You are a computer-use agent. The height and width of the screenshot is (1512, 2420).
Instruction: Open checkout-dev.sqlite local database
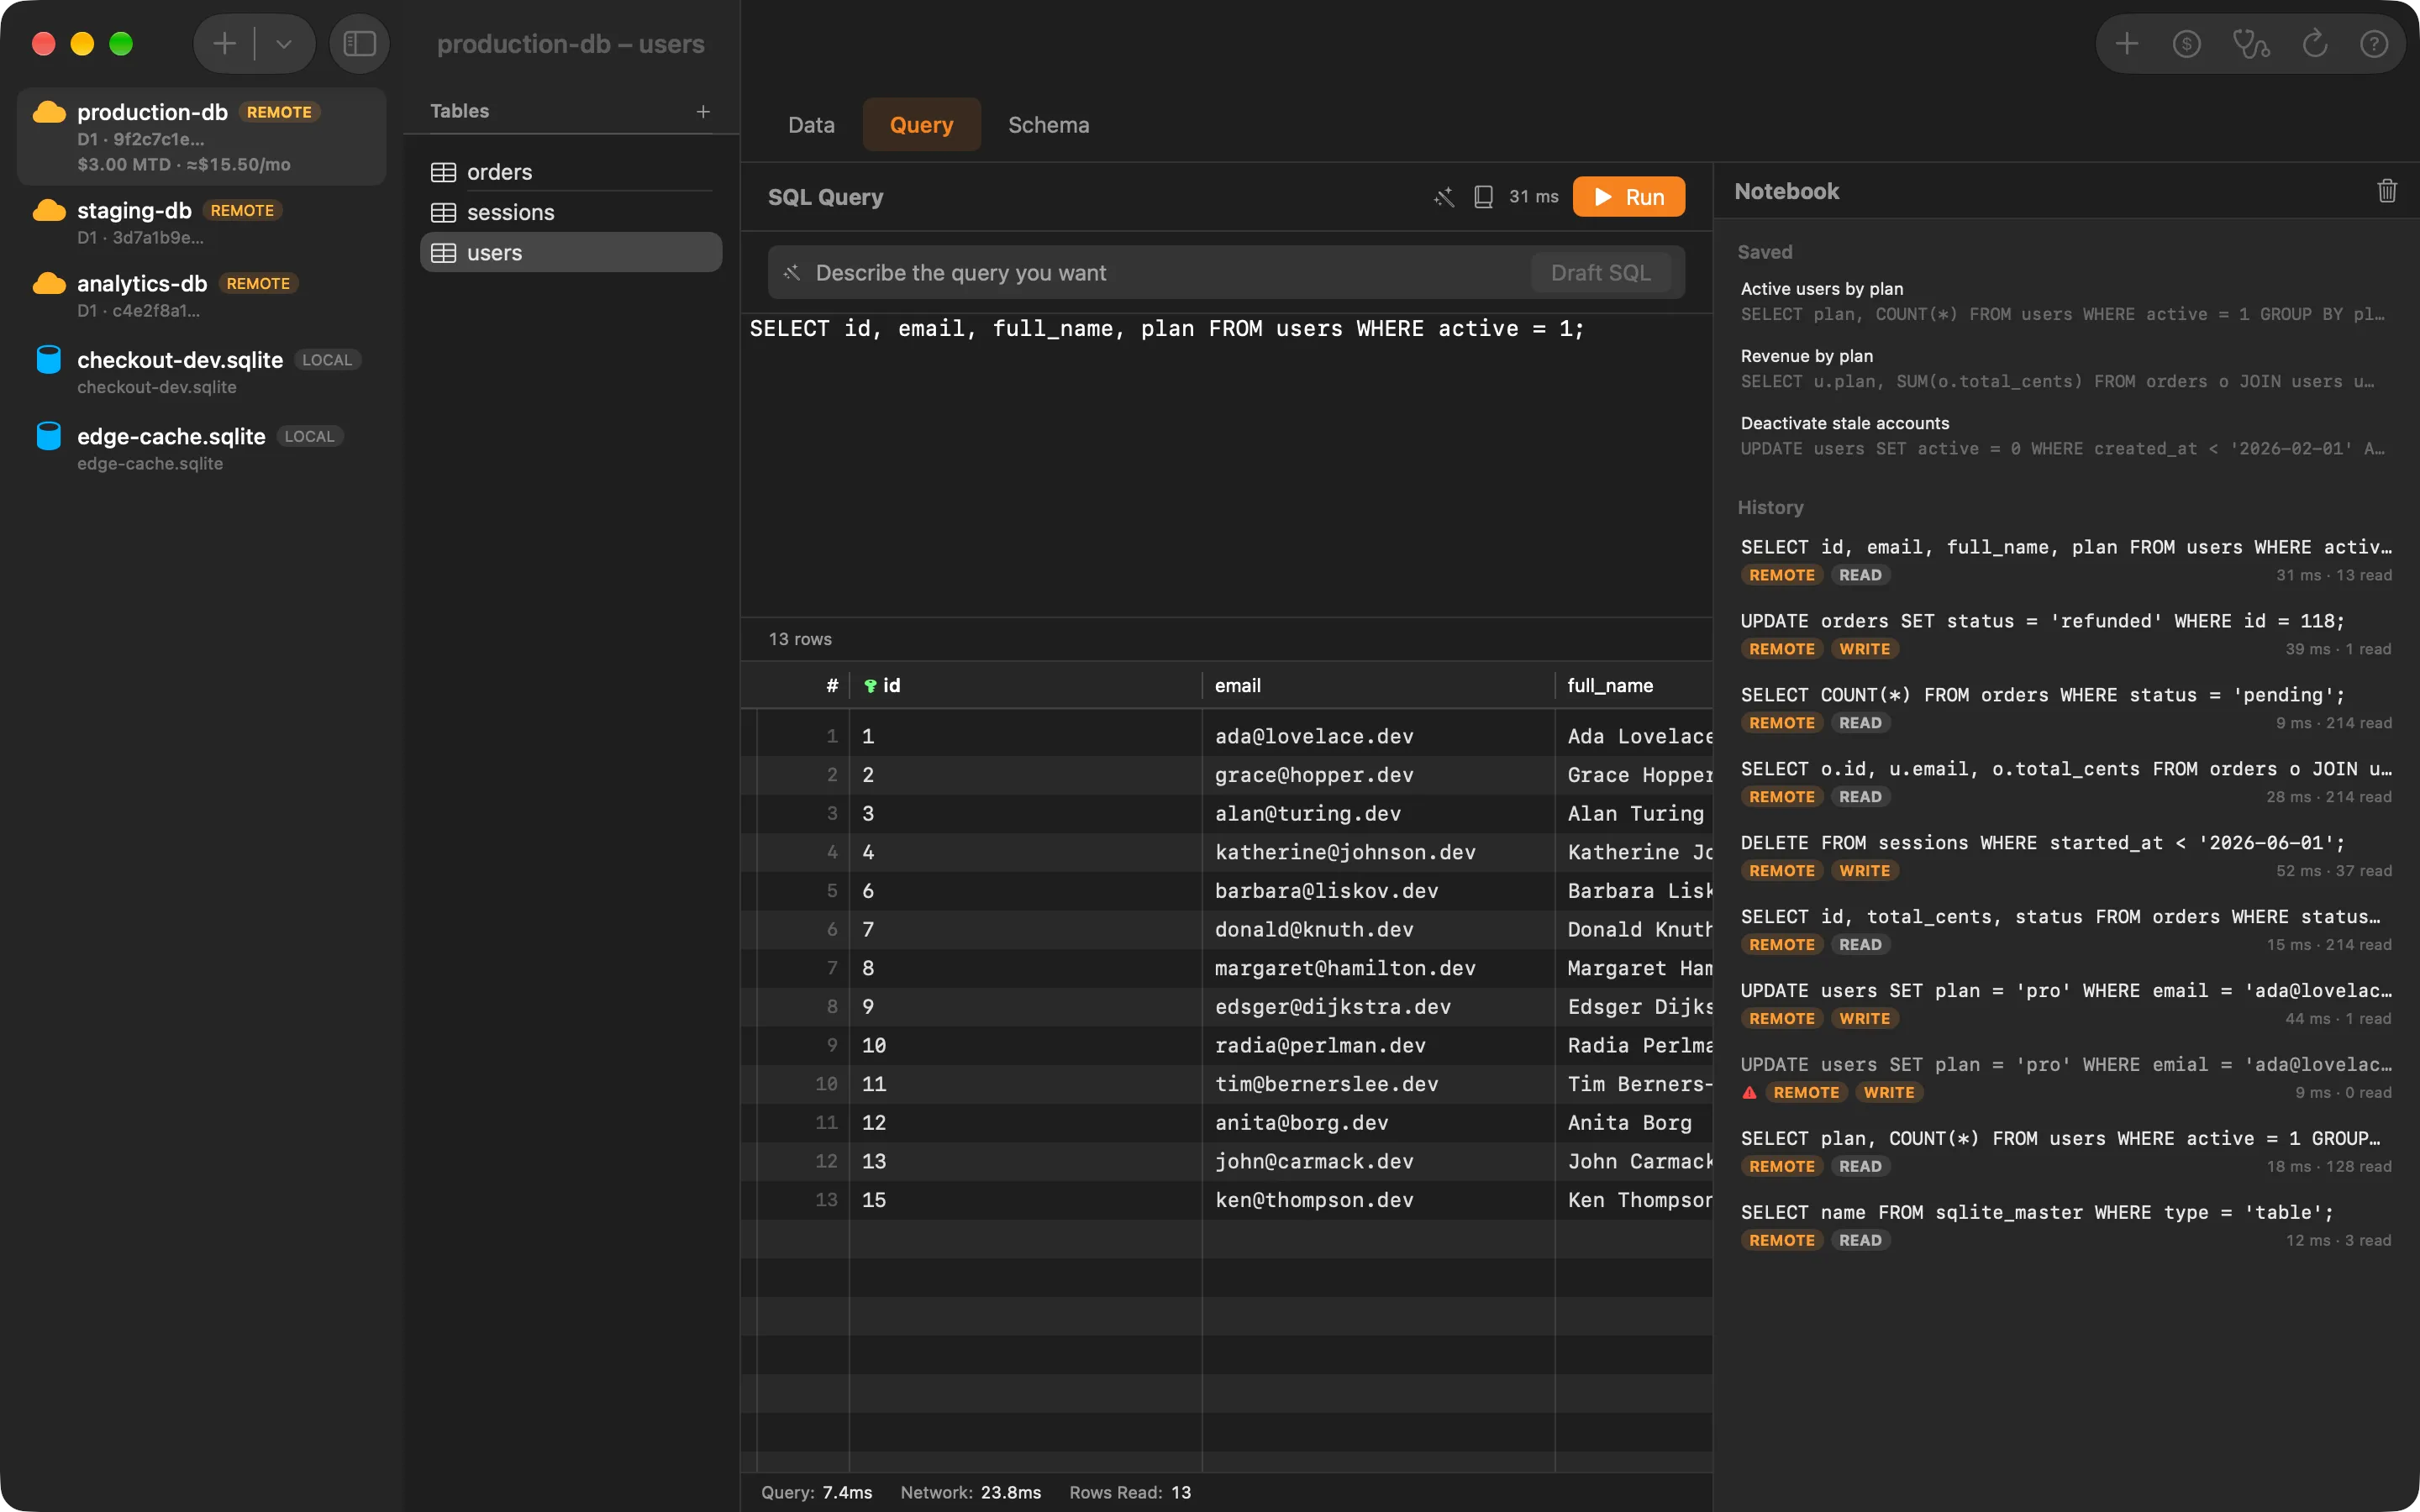[201, 372]
